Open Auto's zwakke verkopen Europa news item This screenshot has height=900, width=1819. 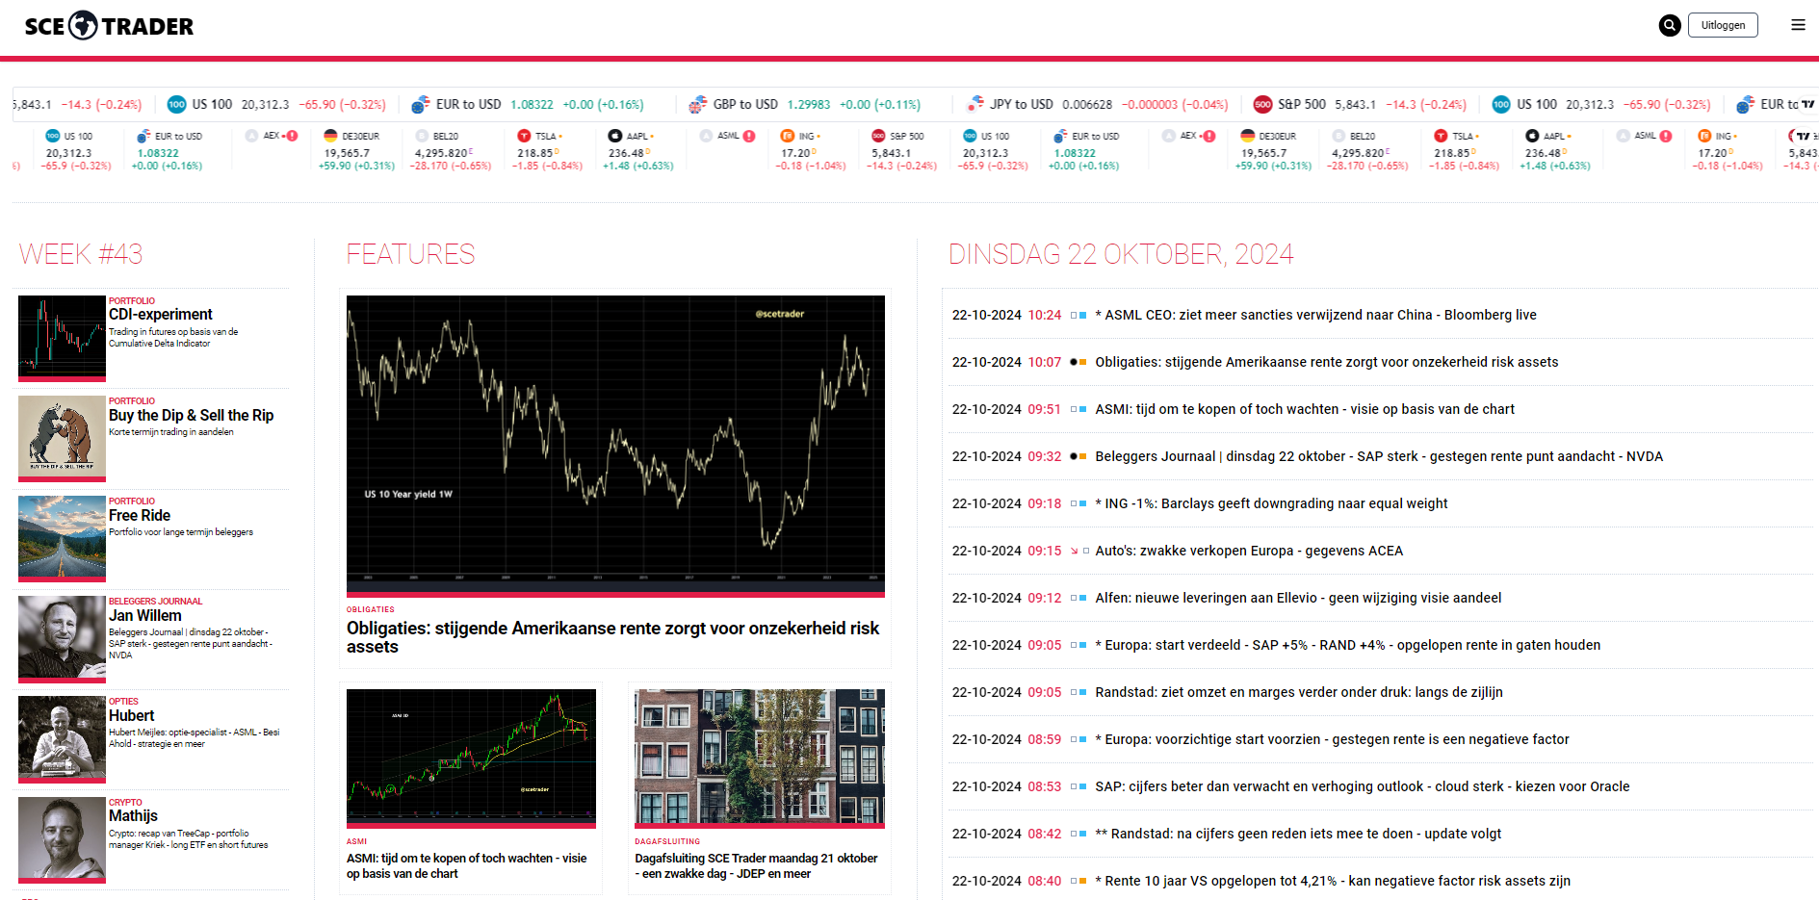pos(1249,552)
